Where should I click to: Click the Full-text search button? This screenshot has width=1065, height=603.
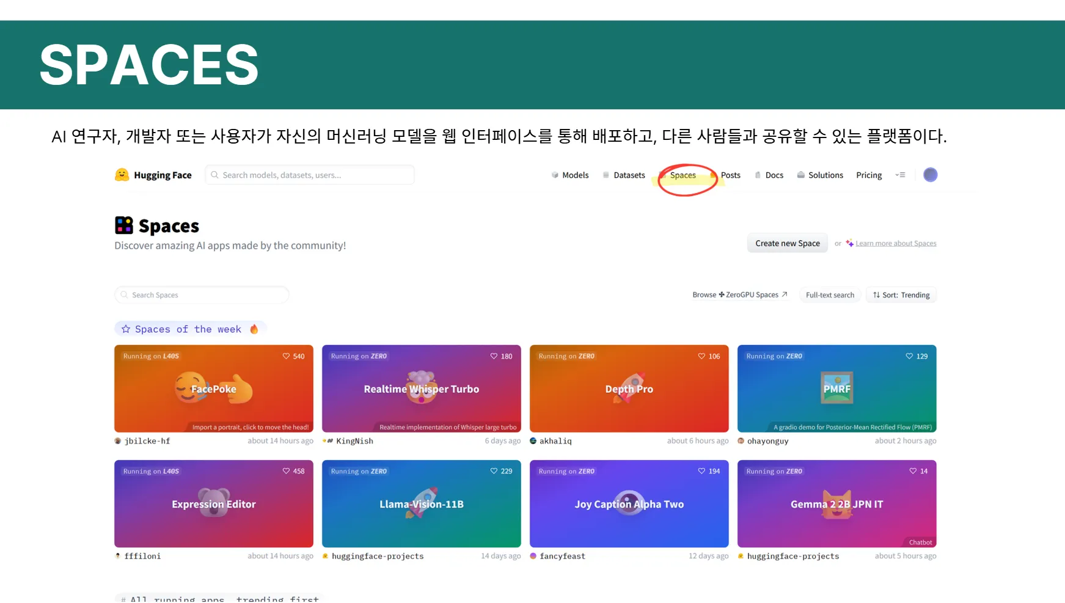[830, 295]
